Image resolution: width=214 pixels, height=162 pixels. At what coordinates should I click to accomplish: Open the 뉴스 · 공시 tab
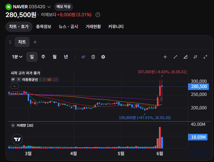(x=68, y=26)
